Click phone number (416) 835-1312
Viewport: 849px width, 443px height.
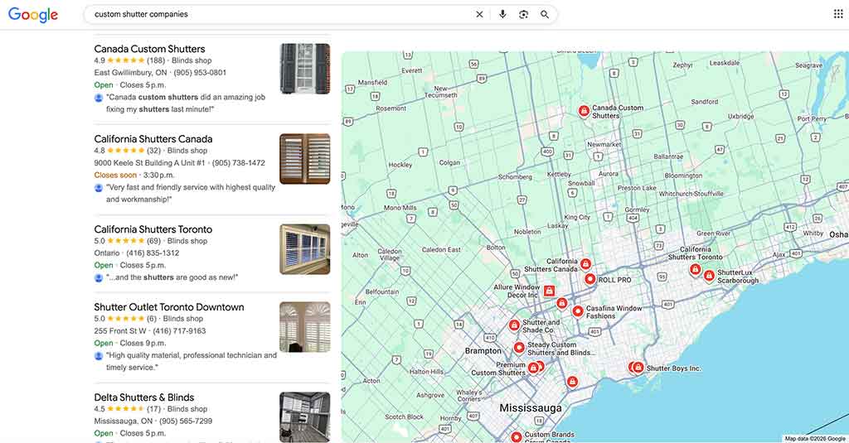pyautogui.click(x=153, y=253)
